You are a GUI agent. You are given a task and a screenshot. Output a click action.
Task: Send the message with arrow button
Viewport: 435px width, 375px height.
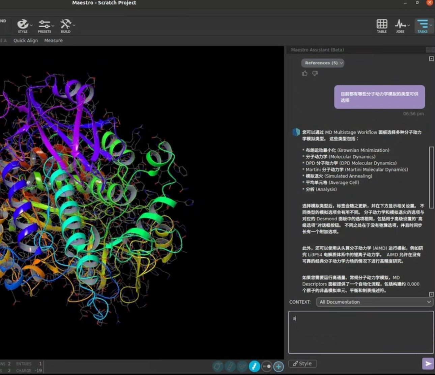(x=428, y=364)
